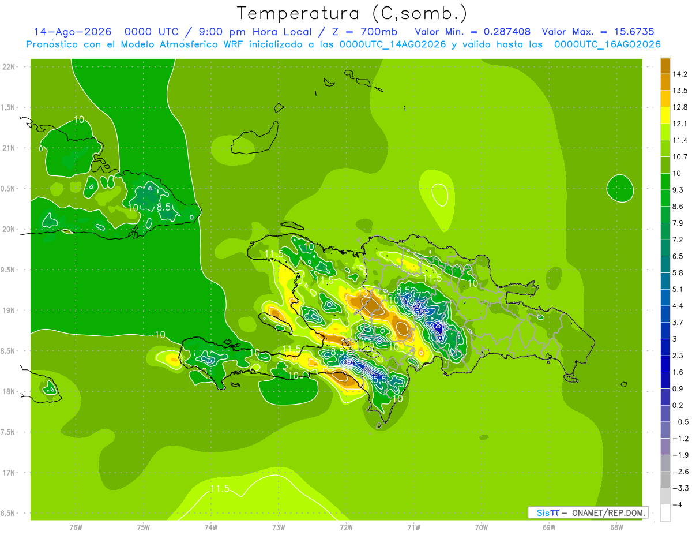Click the 70W longitude axis label

pos(481,527)
